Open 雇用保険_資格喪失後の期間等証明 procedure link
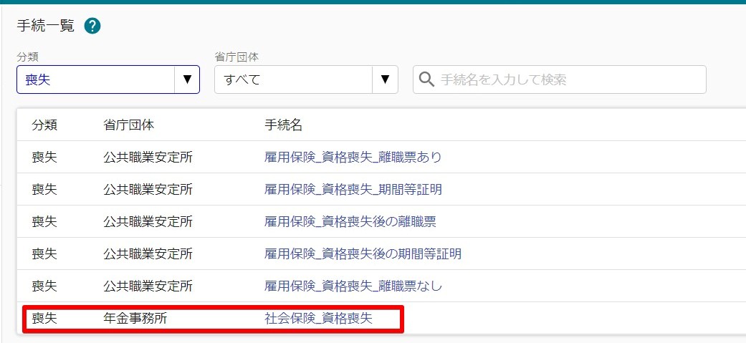 pyautogui.click(x=363, y=254)
